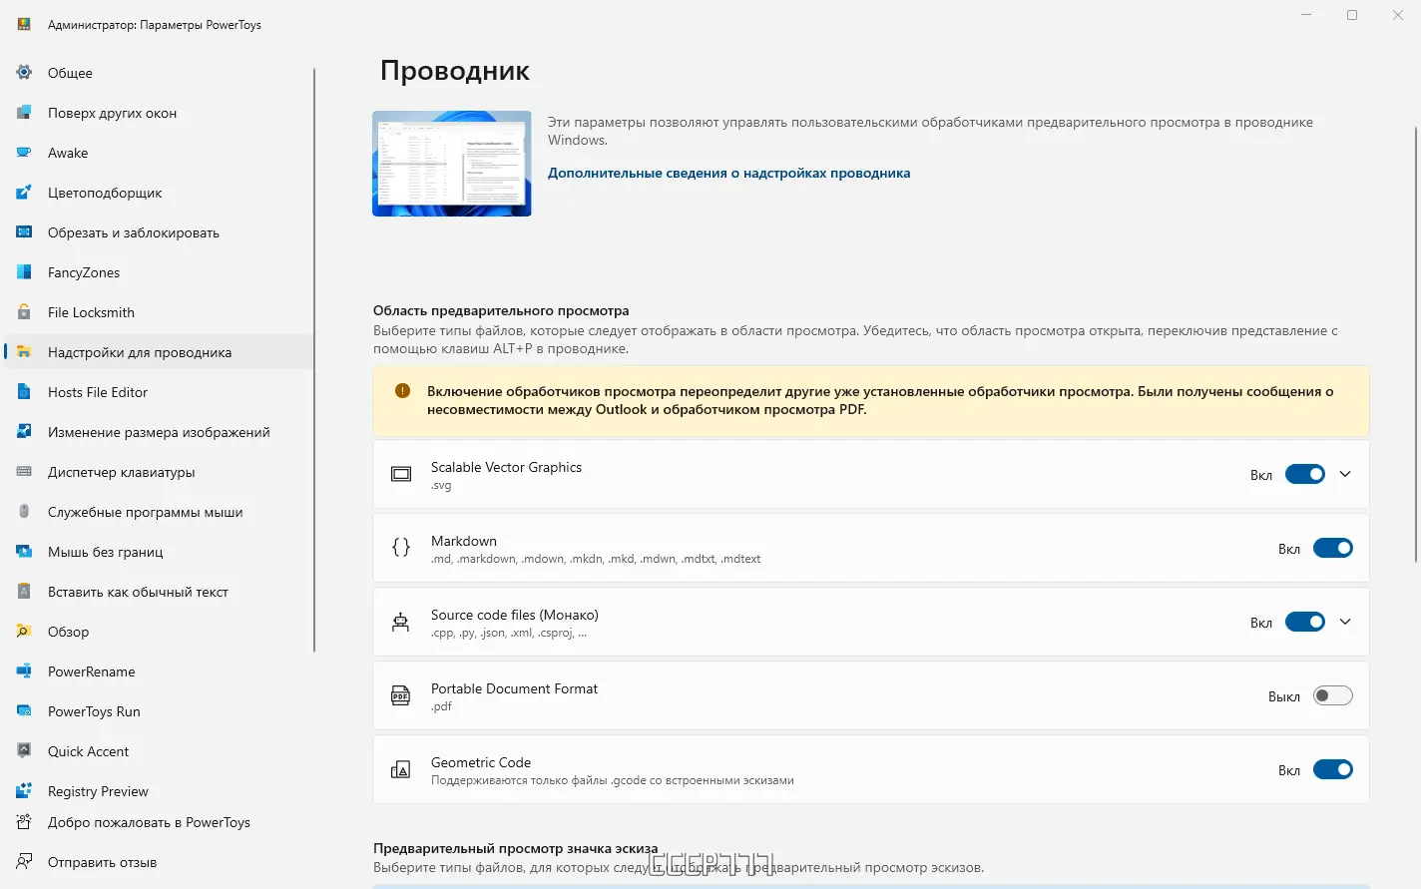Click the Awake coffee cup icon
1421x889 pixels.
(24, 153)
